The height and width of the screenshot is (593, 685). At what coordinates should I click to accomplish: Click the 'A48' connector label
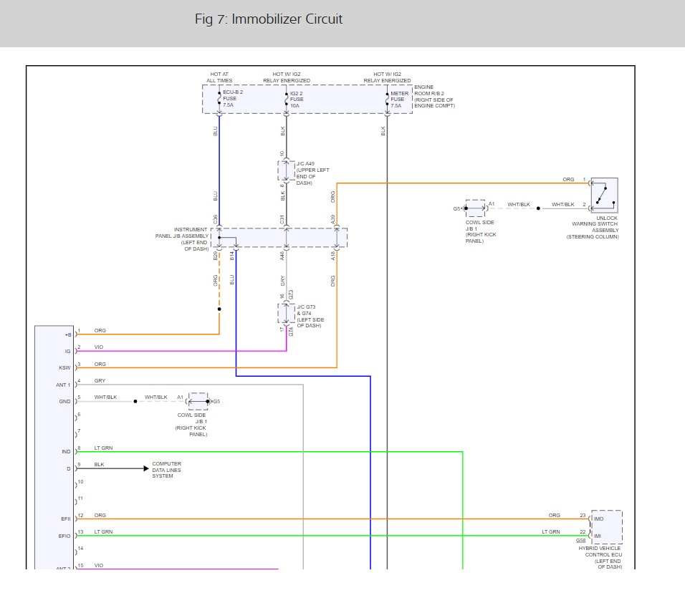point(282,256)
